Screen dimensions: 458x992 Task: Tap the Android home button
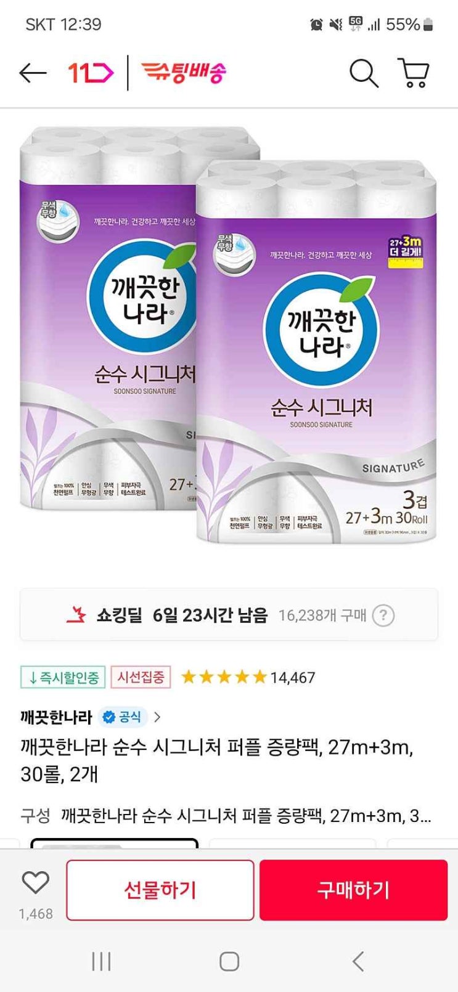pyautogui.click(x=229, y=961)
